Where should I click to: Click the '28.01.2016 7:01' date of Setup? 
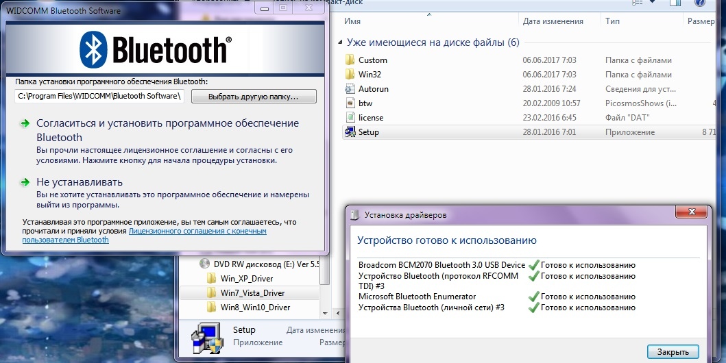(549, 132)
